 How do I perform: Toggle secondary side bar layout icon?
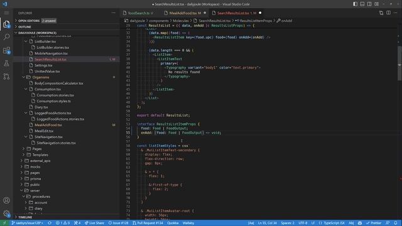pyautogui.click(x=369, y=4)
